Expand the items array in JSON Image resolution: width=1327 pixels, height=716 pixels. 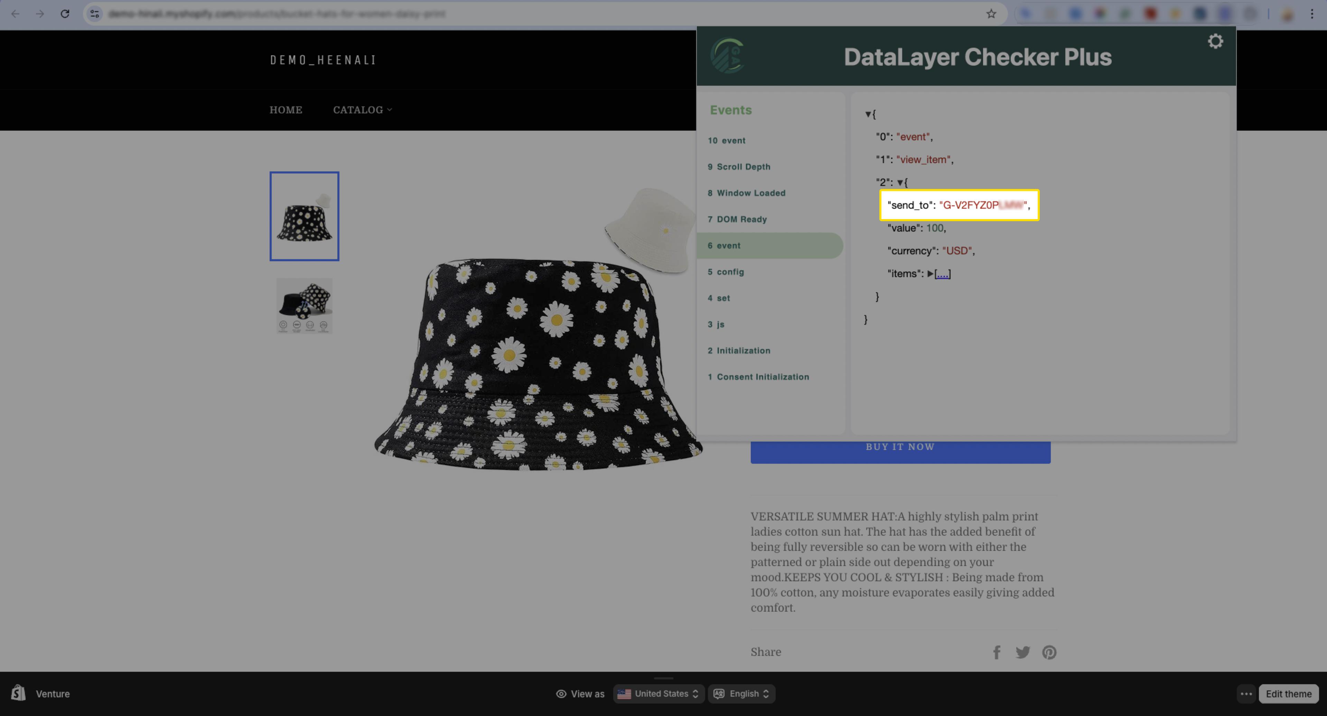pyautogui.click(x=930, y=274)
